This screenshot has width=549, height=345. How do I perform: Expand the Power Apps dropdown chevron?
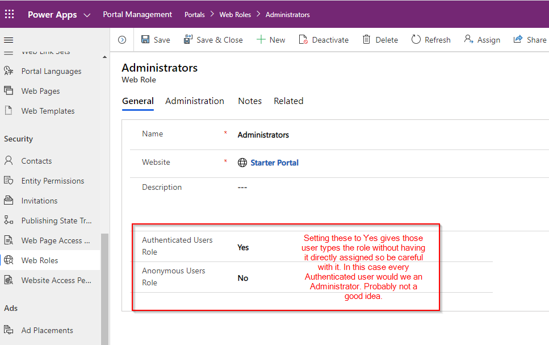click(87, 15)
